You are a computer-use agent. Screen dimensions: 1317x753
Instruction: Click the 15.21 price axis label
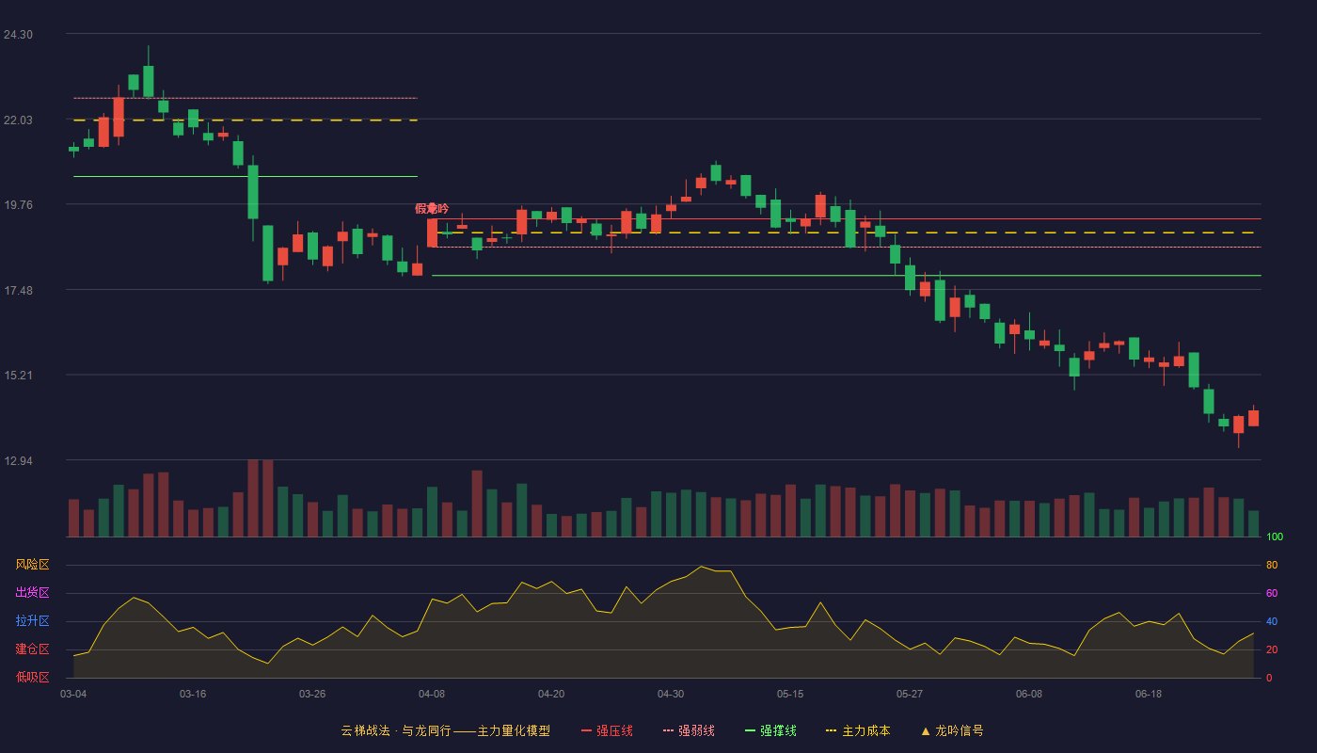click(x=18, y=376)
